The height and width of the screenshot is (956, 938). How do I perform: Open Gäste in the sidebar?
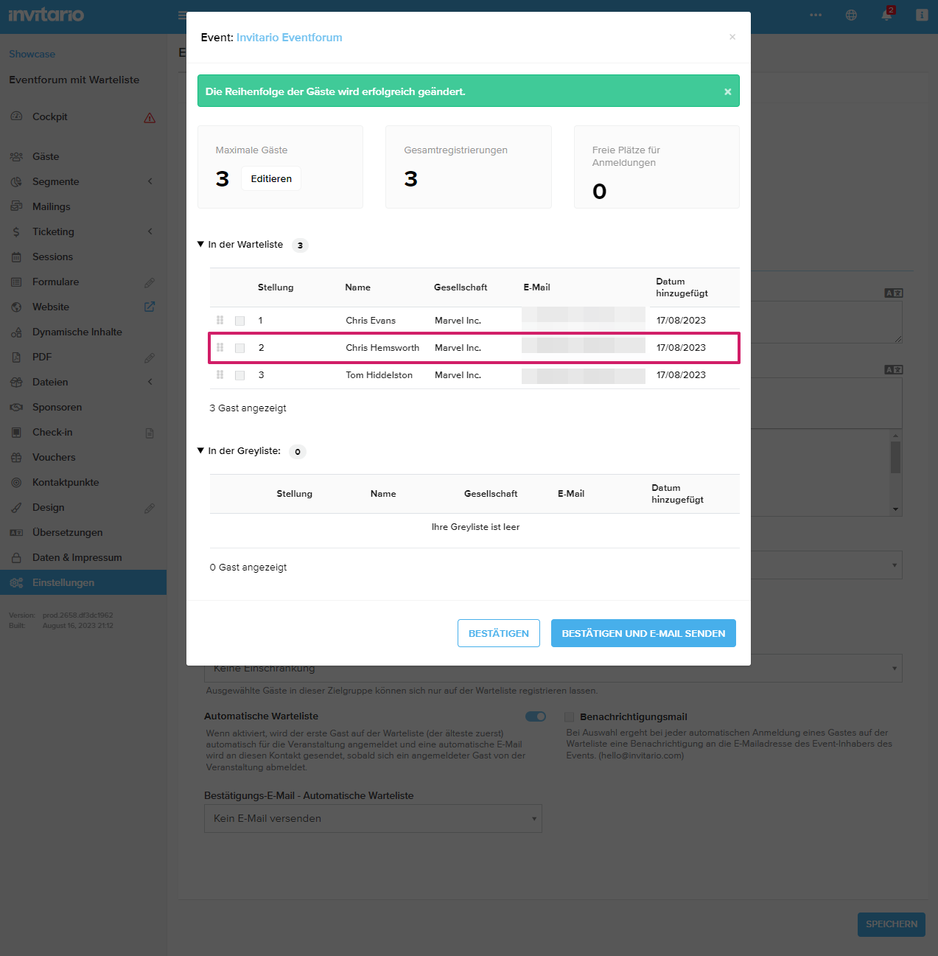(46, 156)
